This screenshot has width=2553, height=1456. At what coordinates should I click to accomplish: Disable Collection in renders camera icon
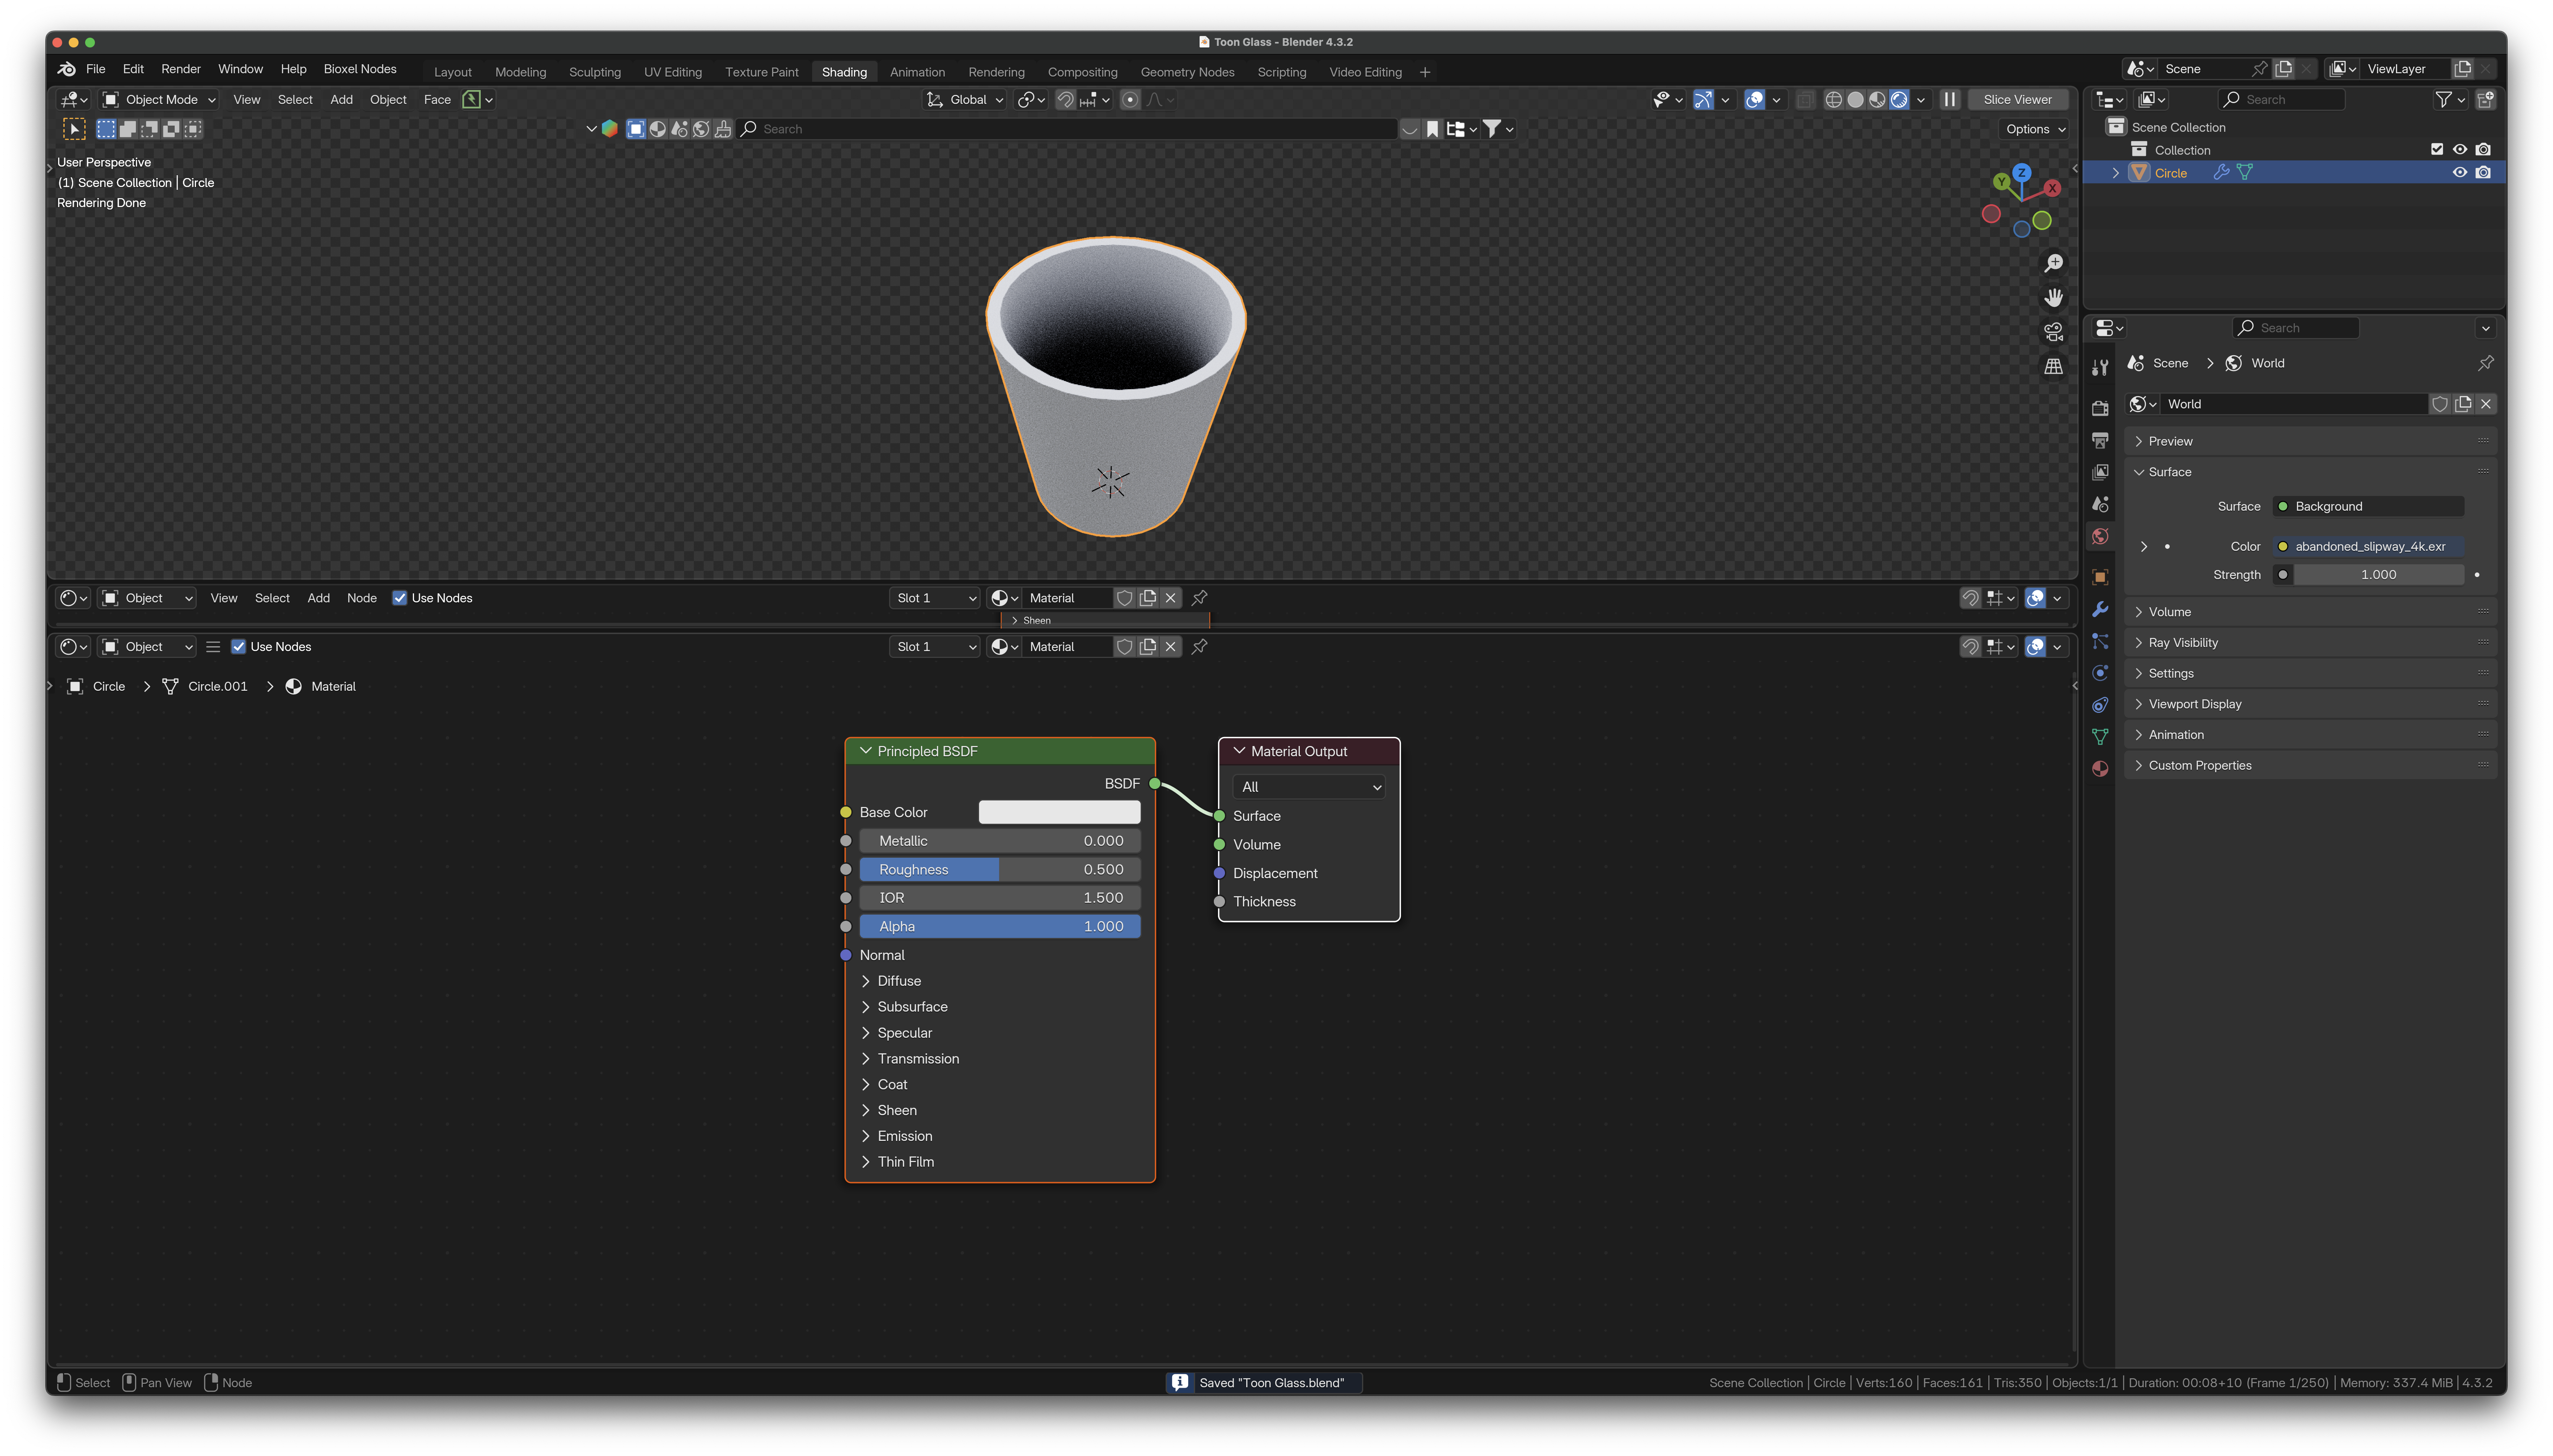click(2483, 150)
